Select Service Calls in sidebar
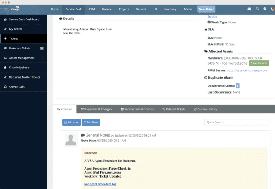Image resolution: width=275 pixels, height=189 pixels. [24, 87]
